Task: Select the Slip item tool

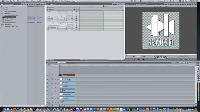Action: 198,71
